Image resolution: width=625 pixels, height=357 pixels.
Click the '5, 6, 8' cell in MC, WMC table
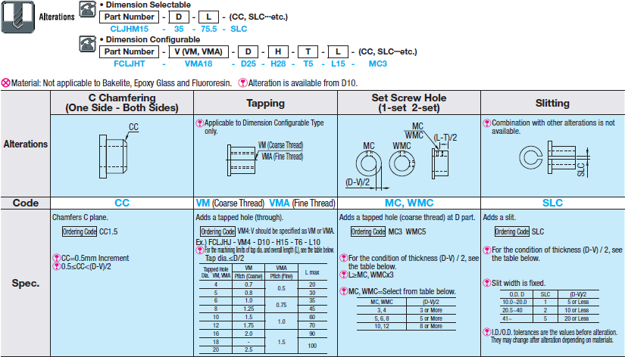382,318
